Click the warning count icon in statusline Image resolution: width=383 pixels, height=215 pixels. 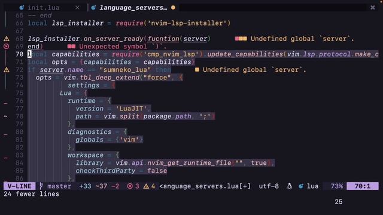point(146,186)
